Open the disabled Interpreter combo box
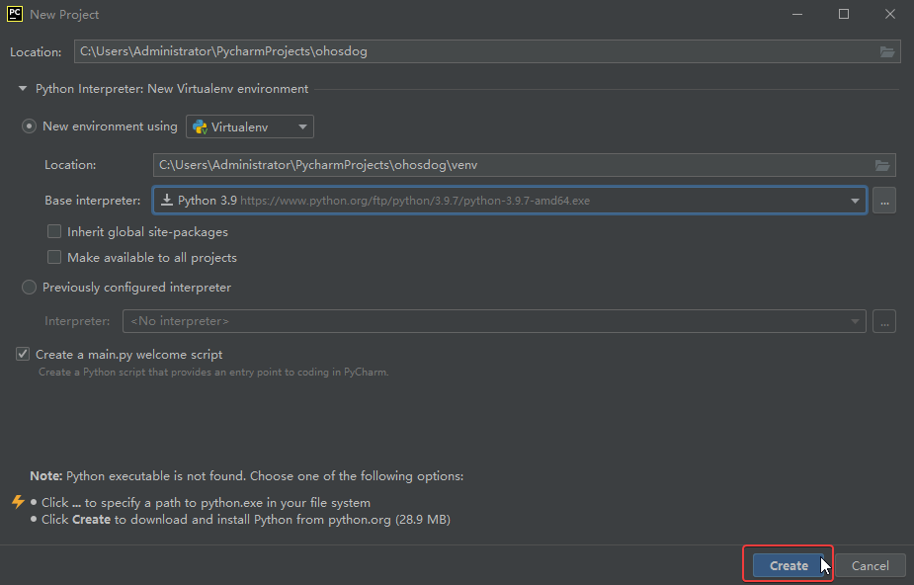The image size is (914, 585). 494,321
